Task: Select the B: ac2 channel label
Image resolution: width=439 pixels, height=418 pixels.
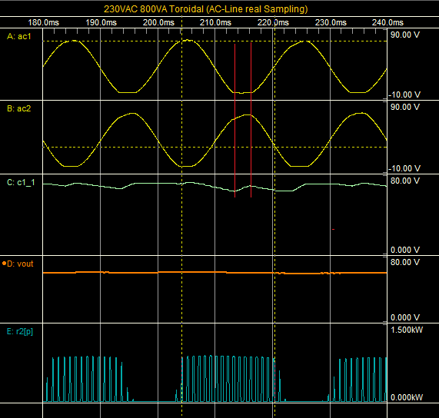Action: pos(19,108)
